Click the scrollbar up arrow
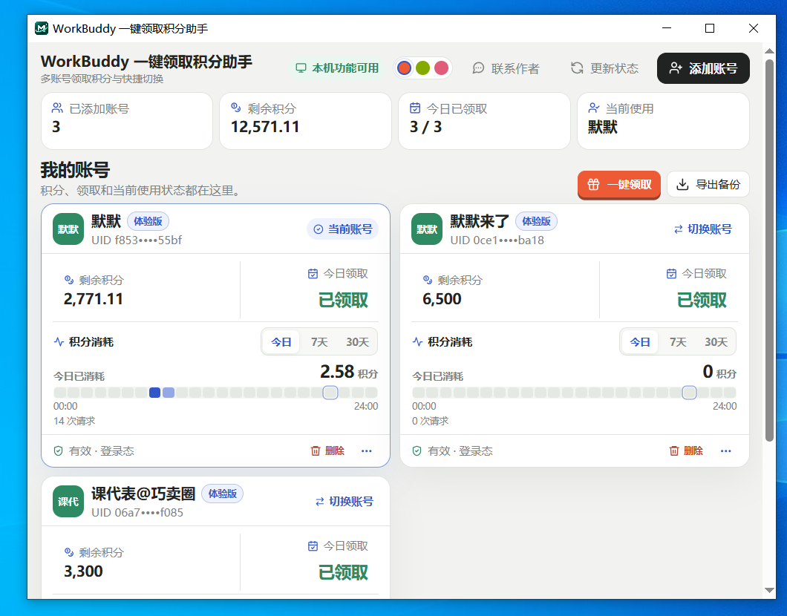 (x=769, y=50)
